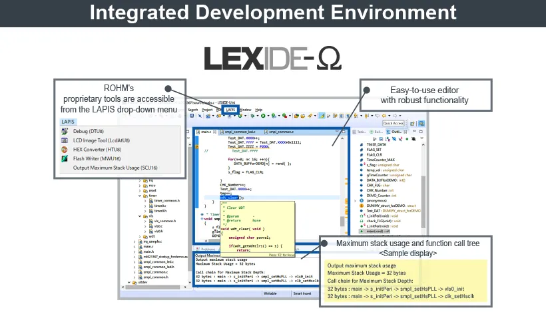The height and width of the screenshot is (320, 546).
Task: Select TIMER_DATA in the outline
Action: 376,144
